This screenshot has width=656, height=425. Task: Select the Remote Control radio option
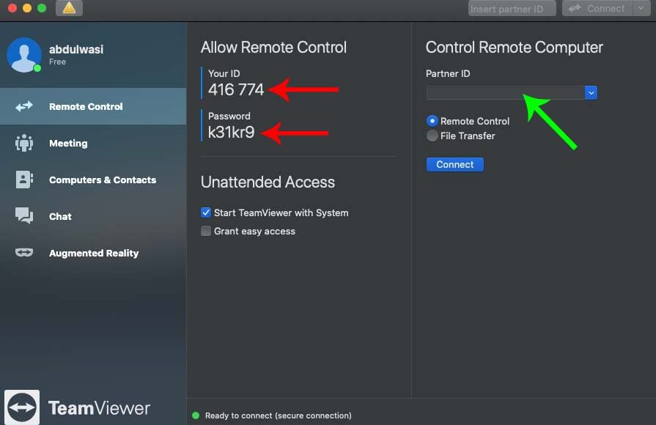coord(432,121)
